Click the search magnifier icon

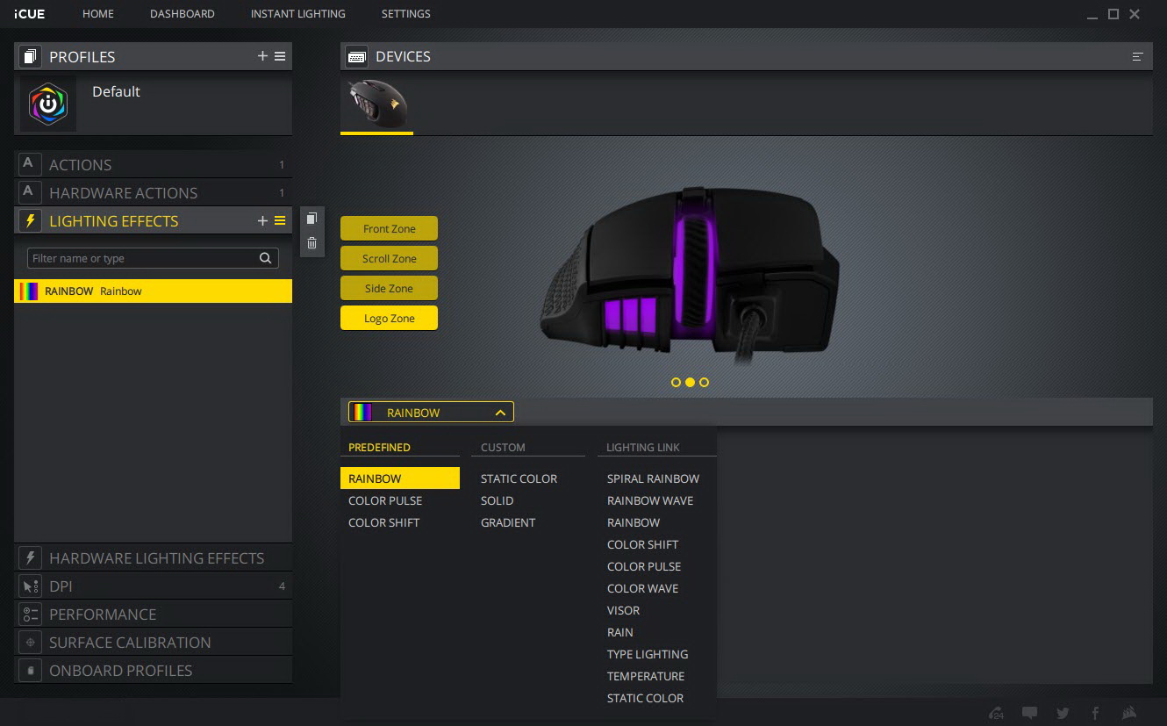pyautogui.click(x=265, y=258)
